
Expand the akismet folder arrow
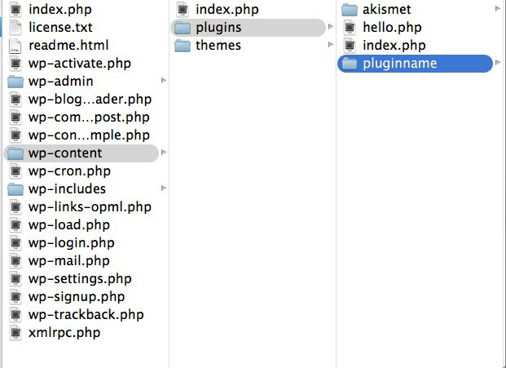(498, 9)
